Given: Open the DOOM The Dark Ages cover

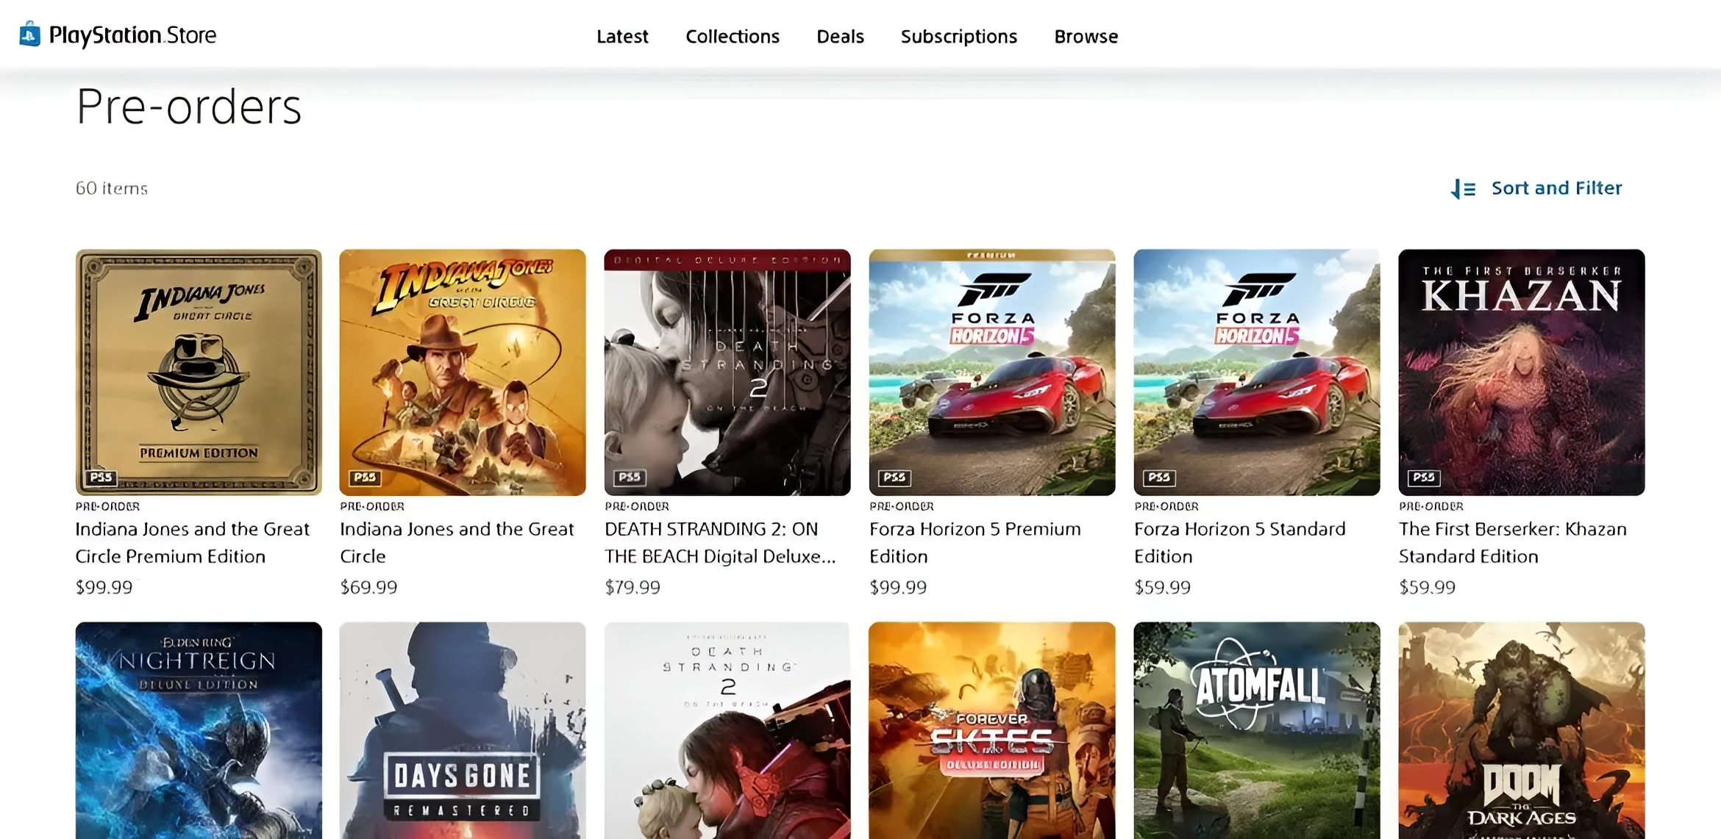Looking at the screenshot, I should coord(1522,730).
